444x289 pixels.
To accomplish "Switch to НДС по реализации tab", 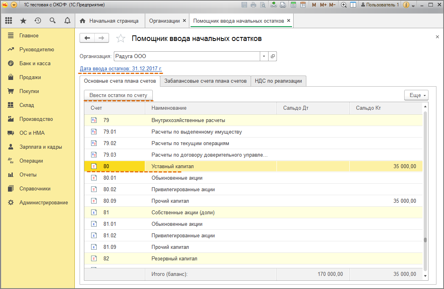I will [x=278, y=81].
